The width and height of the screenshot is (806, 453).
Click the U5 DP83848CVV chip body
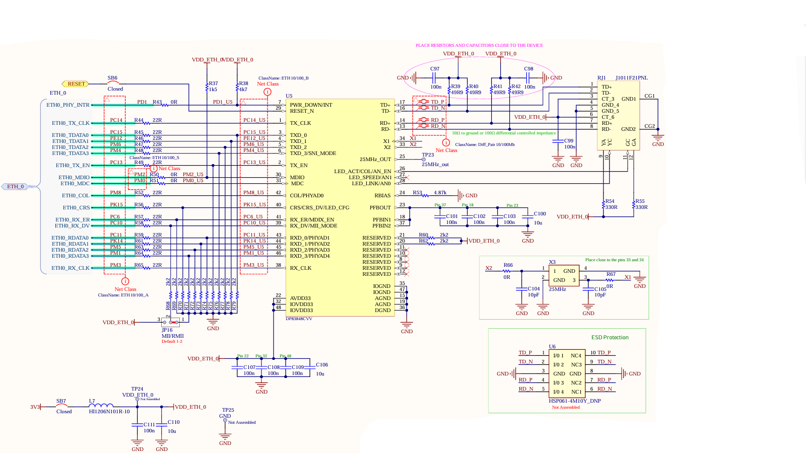pos(340,207)
